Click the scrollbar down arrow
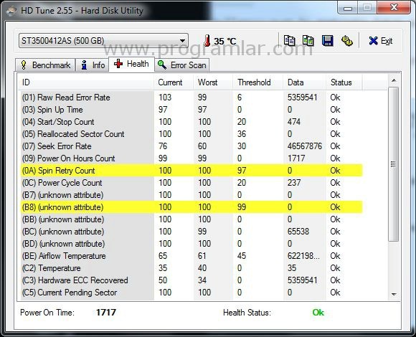Viewport: 416px width, 337px height. (x=394, y=294)
